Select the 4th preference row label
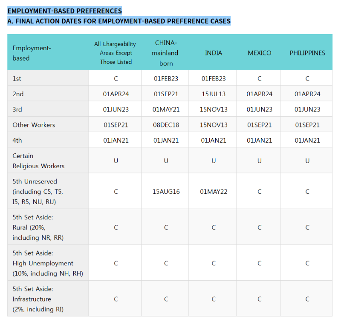Image resolution: width=341 pixels, height=322 pixels. [x=17, y=141]
